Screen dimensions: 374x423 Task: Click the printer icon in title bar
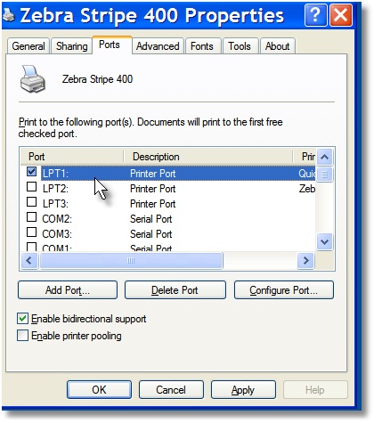pyautogui.click(x=8, y=15)
